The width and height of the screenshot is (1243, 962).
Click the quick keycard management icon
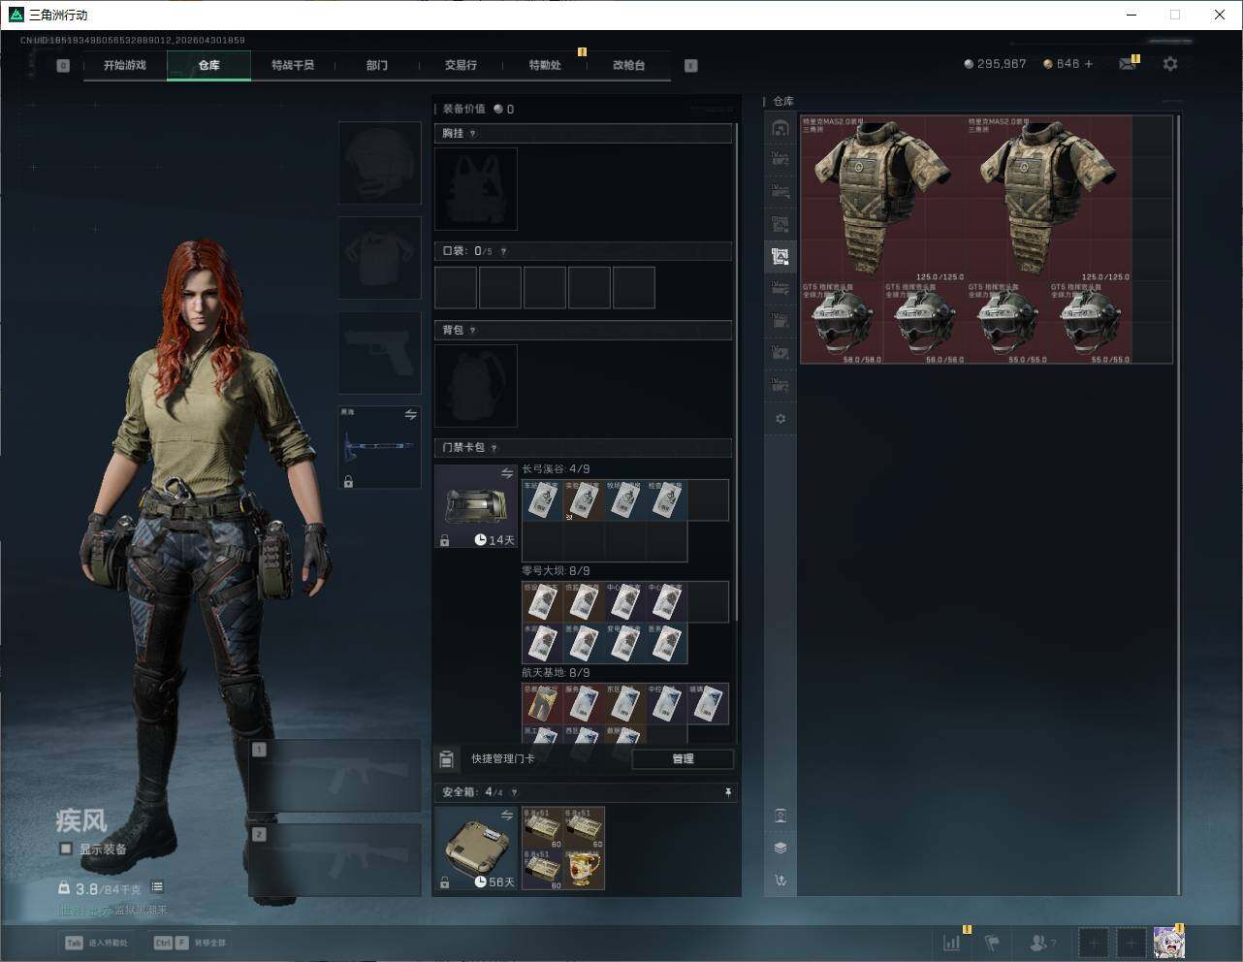[x=447, y=759]
